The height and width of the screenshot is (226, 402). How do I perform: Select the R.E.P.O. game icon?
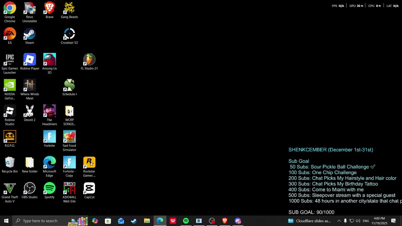pyautogui.click(x=10, y=139)
